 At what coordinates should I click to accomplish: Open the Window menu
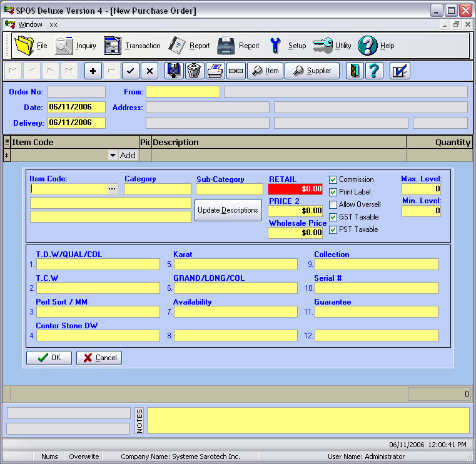[x=30, y=24]
